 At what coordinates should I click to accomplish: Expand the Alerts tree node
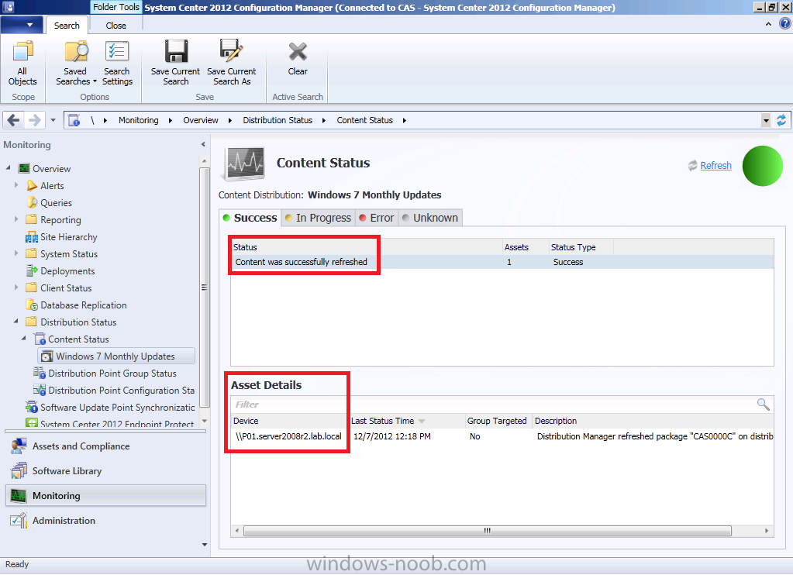pos(16,185)
